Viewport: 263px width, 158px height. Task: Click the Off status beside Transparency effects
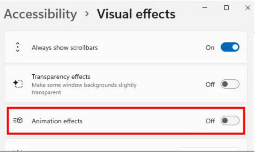210,85
